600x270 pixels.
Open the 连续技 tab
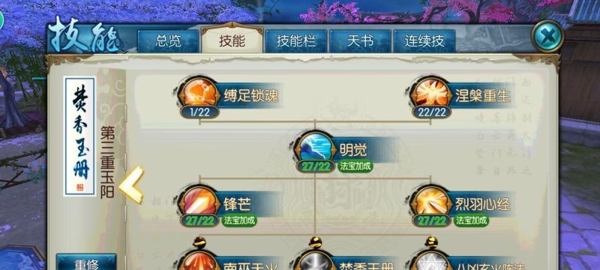pyautogui.click(x=424, y=41)
